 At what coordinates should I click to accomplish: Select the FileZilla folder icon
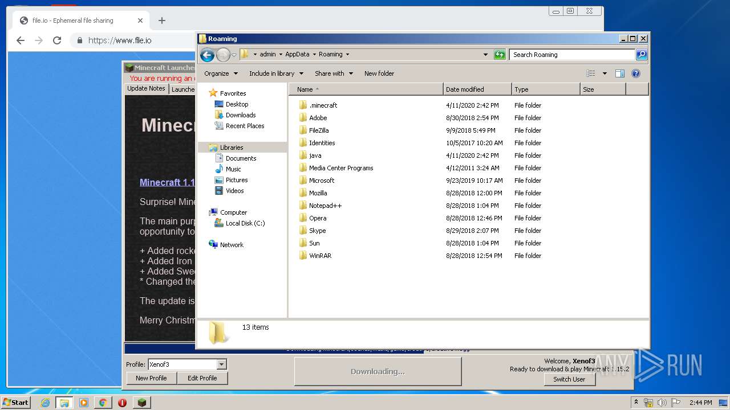(x=303, y=130)
